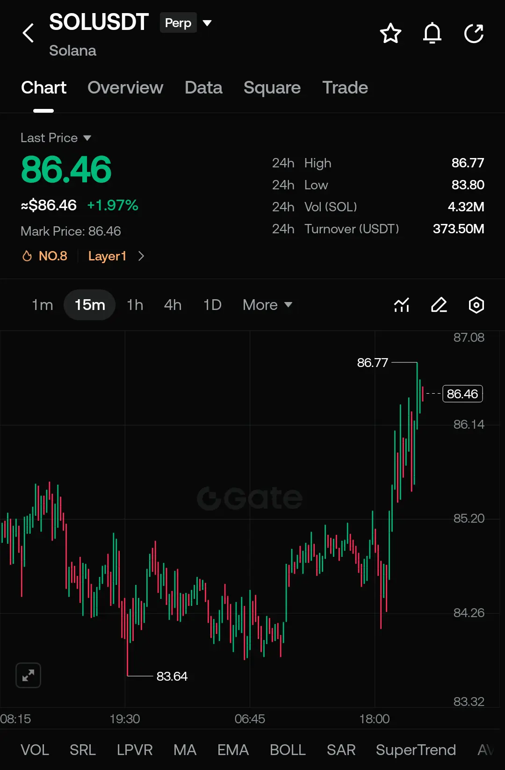The height and width of the screenshot is (770, 505).
Task: Enable the BOLL indicator
Action: pos(288,749)
